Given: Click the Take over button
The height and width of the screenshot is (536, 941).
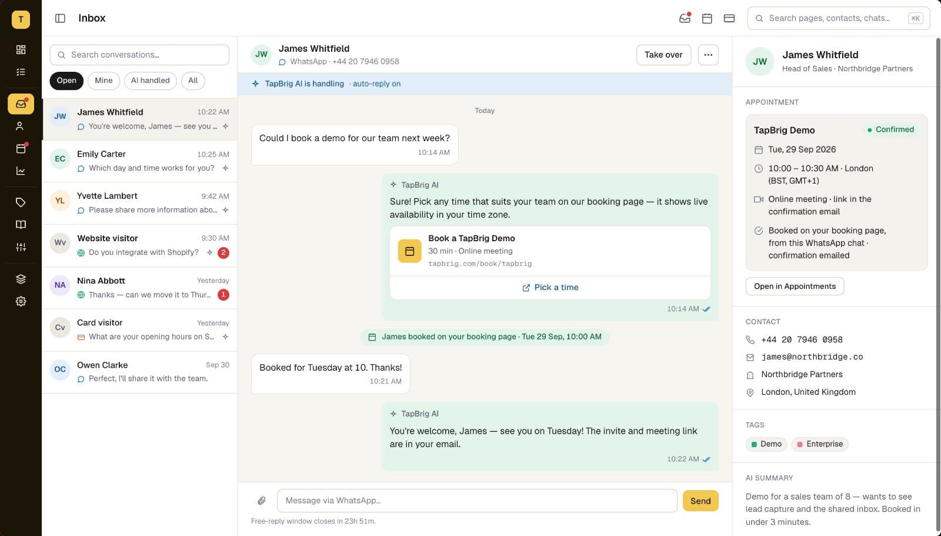Looking at the screenshot, I should pyautogui.click(x=663, y=55).
